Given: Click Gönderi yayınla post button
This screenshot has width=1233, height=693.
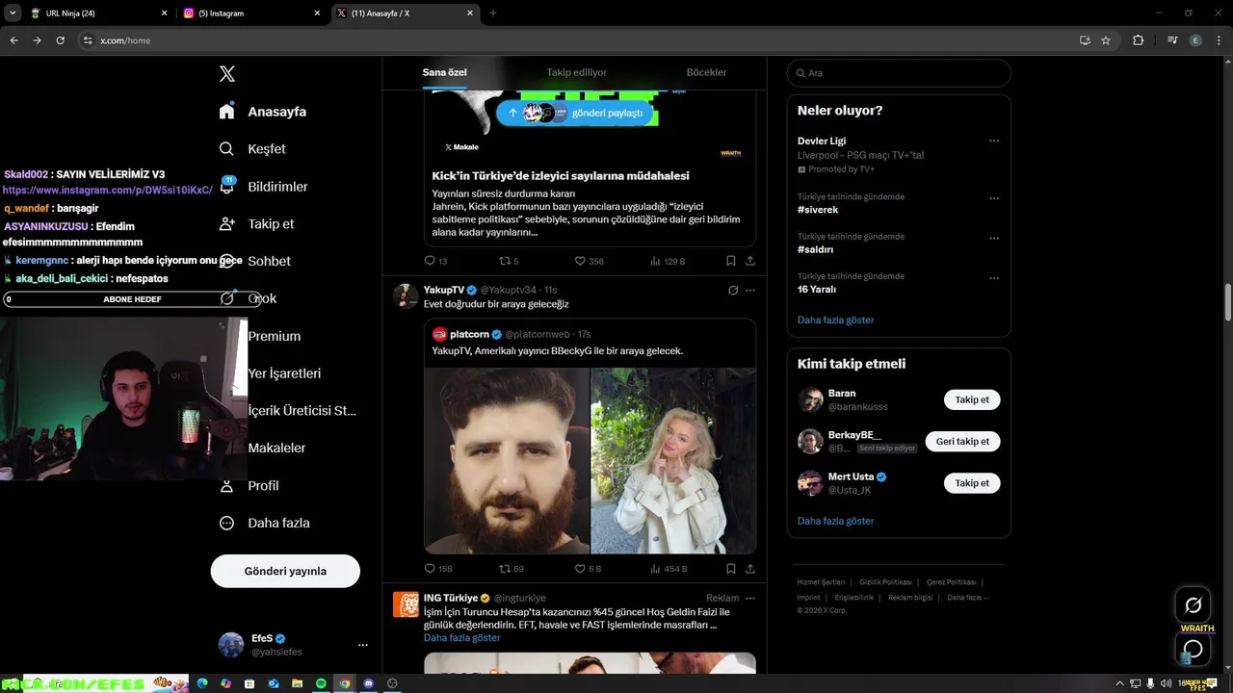Looking at the screenshot, I should click(x=285, y=571).
